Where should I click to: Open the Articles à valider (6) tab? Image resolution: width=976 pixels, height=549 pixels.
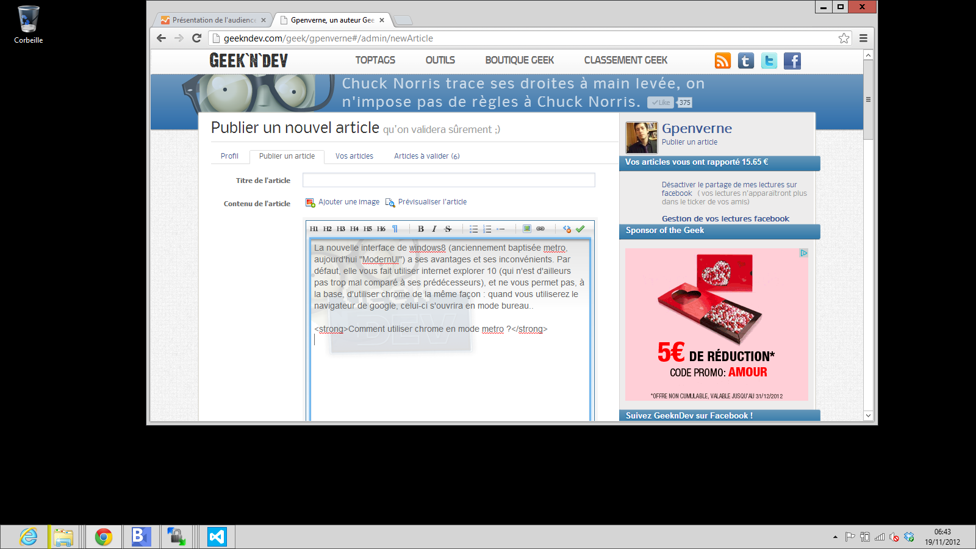(x=426, y=156)
